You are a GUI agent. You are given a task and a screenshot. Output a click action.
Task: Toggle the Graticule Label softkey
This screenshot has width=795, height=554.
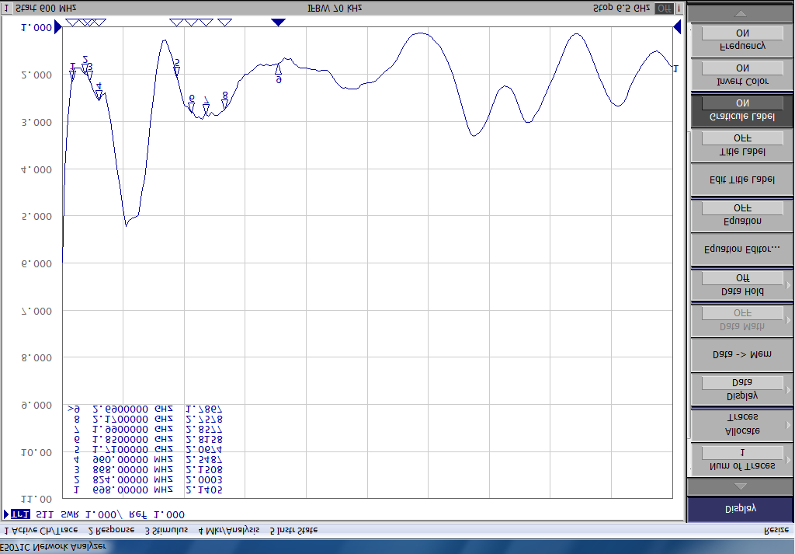pos(740,110)
